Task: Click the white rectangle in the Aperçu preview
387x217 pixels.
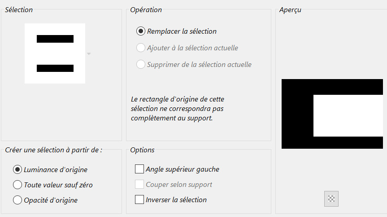Action: tap(348, 116)
